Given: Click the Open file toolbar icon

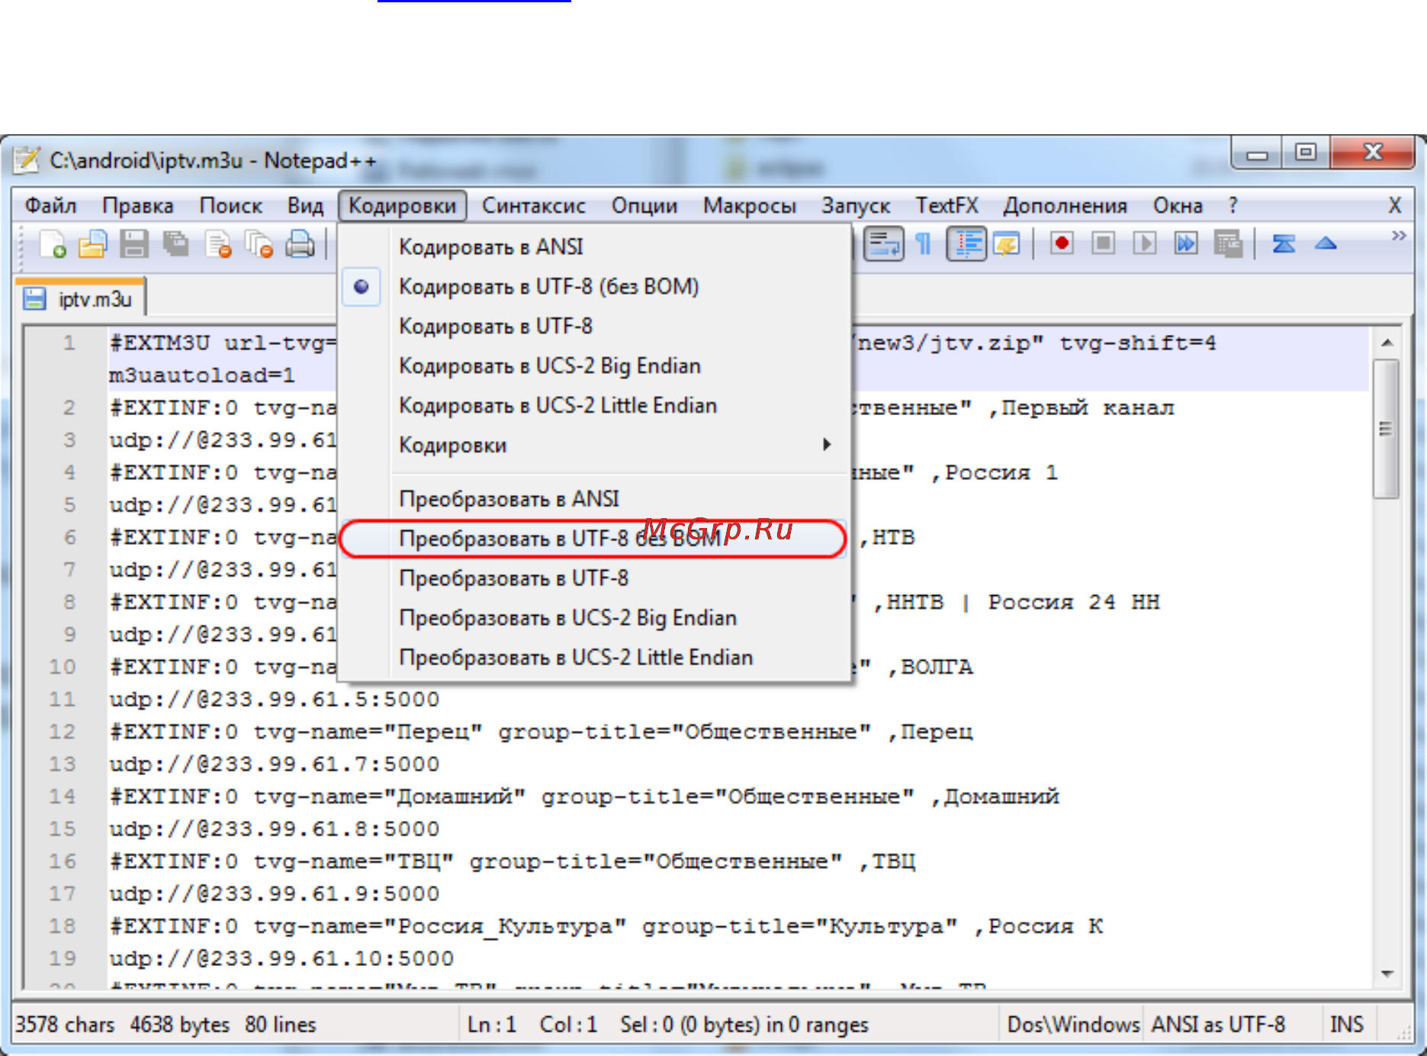Looking at the screenshot, I should [x=93, y=244].
